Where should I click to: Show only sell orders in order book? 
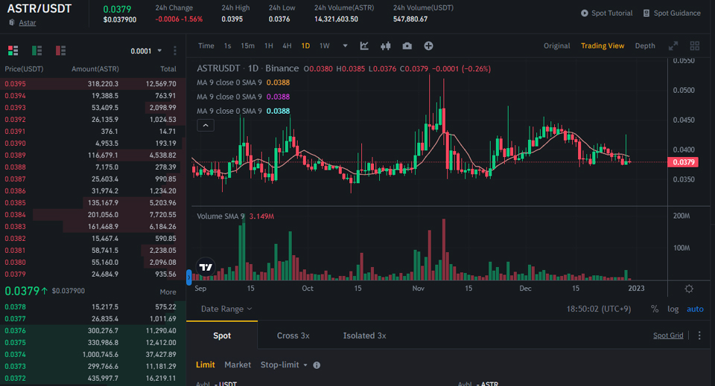pyautogui.click(x=60, y=51)
